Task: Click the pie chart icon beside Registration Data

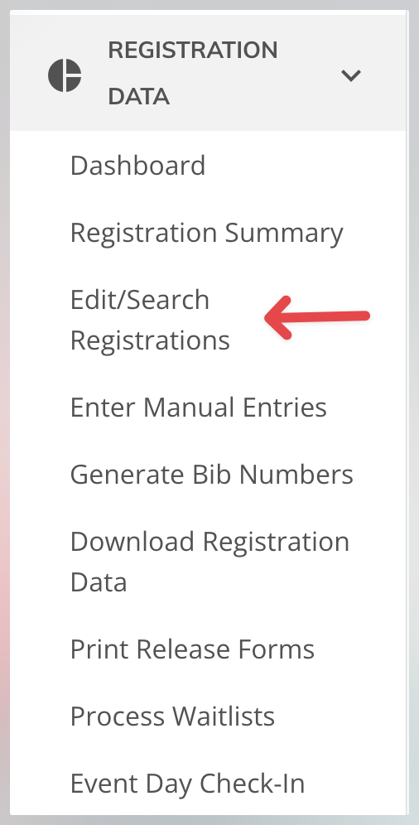Action: point(65,75)
